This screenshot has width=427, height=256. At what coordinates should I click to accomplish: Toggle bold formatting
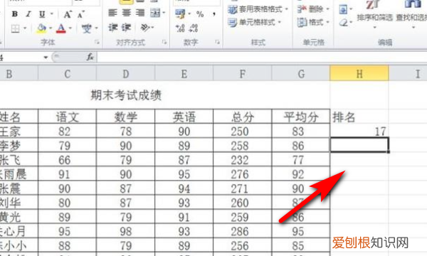(15, 14)
